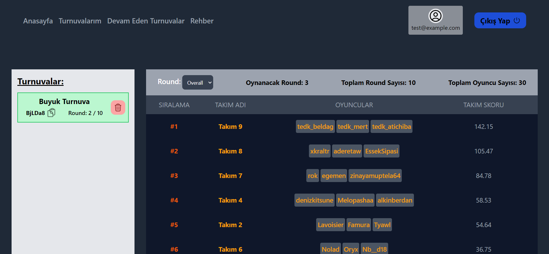Click the SIRALAMA column header

174,105
